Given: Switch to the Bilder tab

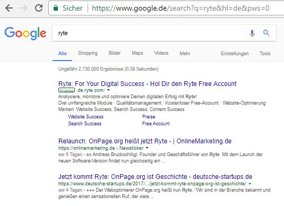Looking at the screenshot, I should [x=115, y=53].
